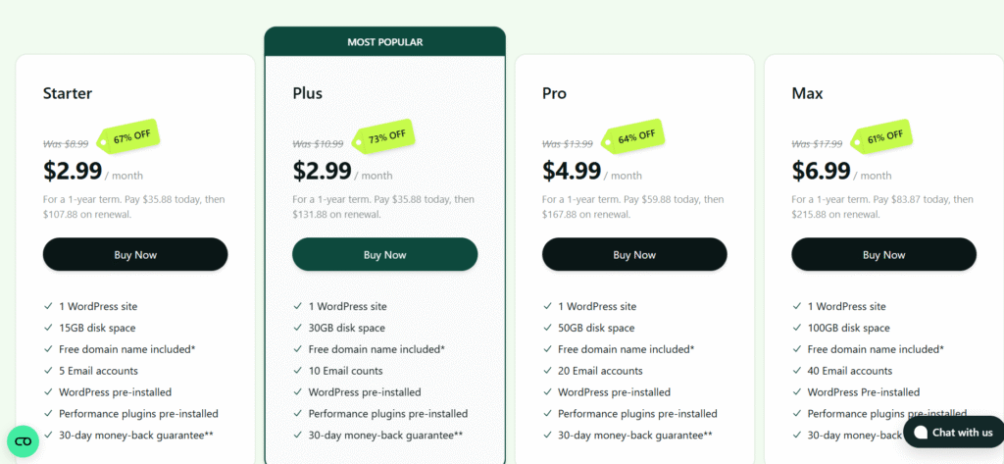Click Buy Now for the Starter plan

pos(135,255)
